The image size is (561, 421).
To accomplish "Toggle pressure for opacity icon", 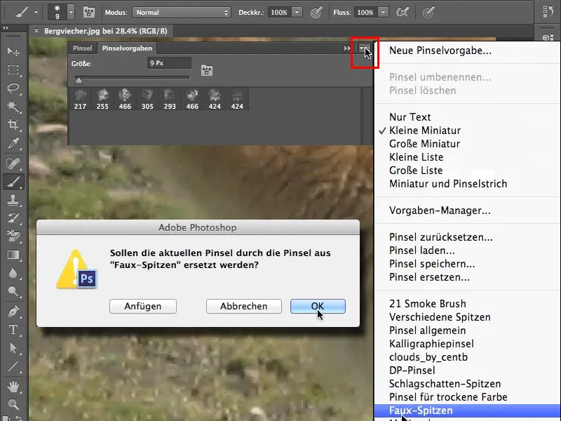I will 316,13.
